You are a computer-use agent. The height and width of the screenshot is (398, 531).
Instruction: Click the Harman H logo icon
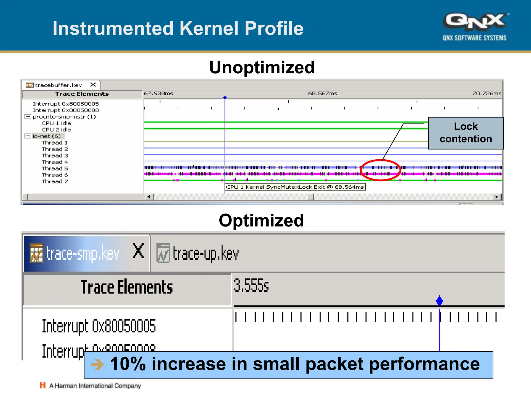pos(43,385)
